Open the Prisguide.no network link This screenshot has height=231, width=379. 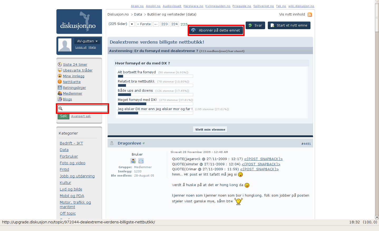point(242,6)
